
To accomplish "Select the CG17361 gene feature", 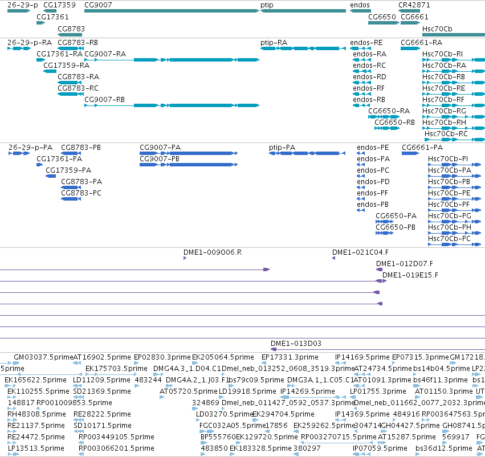I will click(x=41, y=23).
